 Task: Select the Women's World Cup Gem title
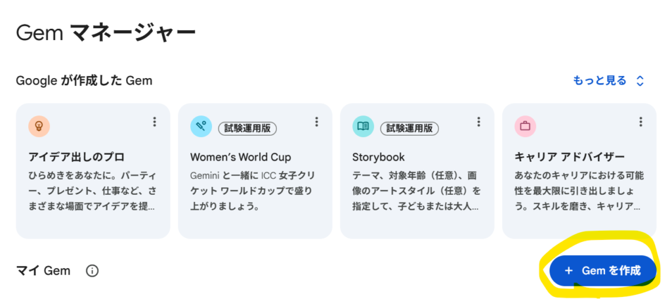[240, 157]
